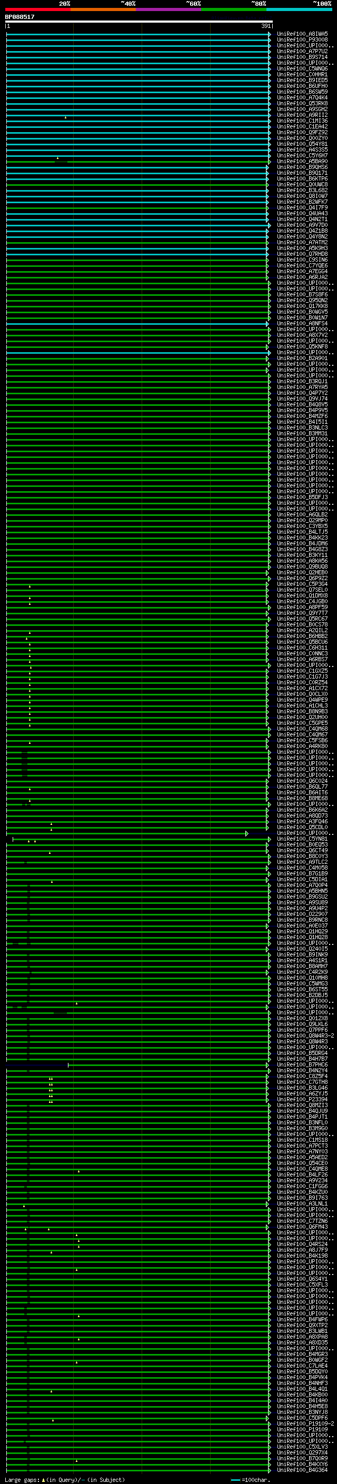Viewport: 337px width, 1484px height.
Task: Select hit UniRef100_B9Q171
Action: 302,173
